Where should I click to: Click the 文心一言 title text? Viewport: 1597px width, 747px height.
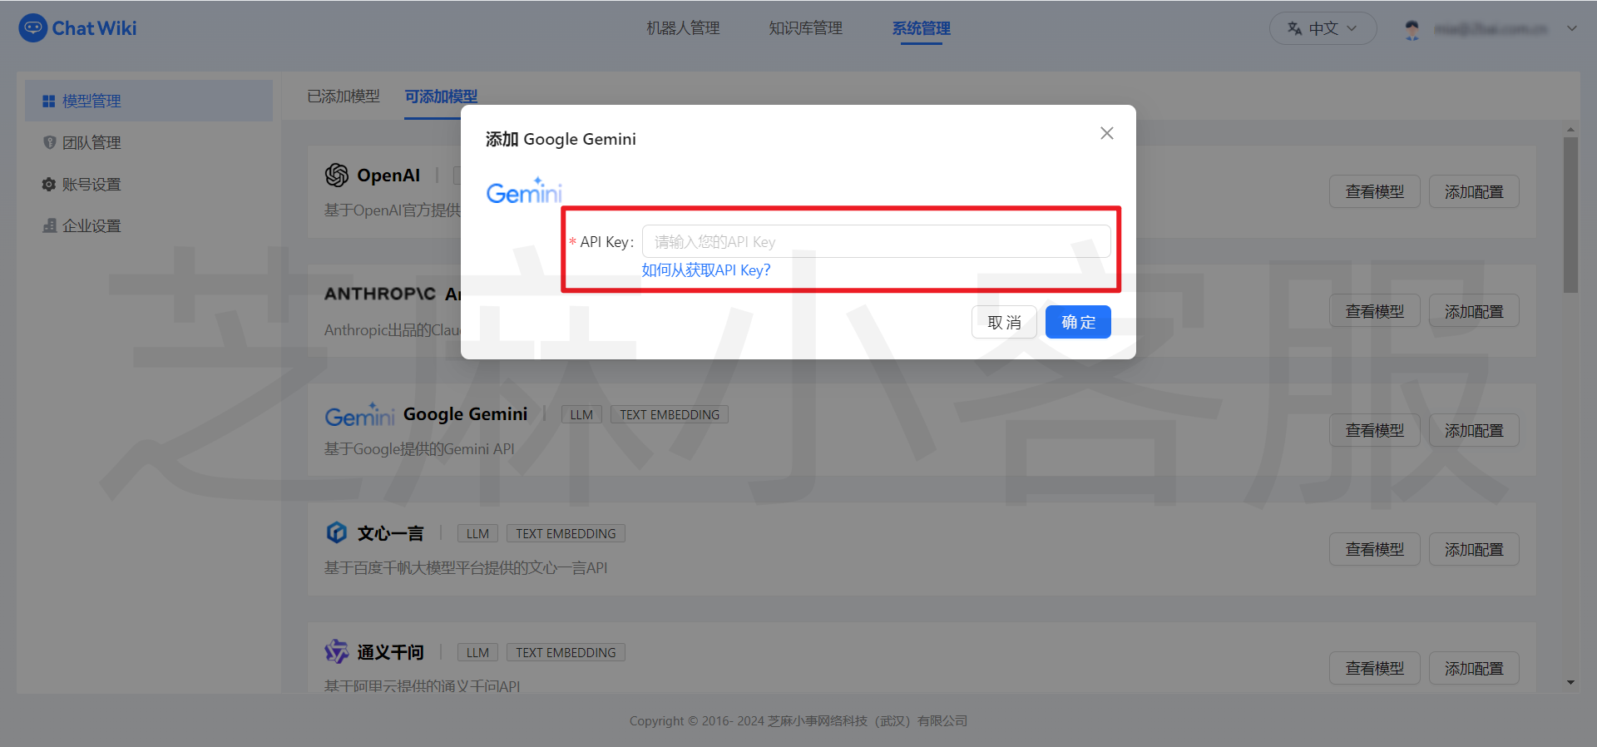pos(390,533)
